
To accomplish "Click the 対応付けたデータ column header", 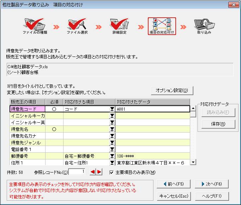I will [x=153, y=102].
